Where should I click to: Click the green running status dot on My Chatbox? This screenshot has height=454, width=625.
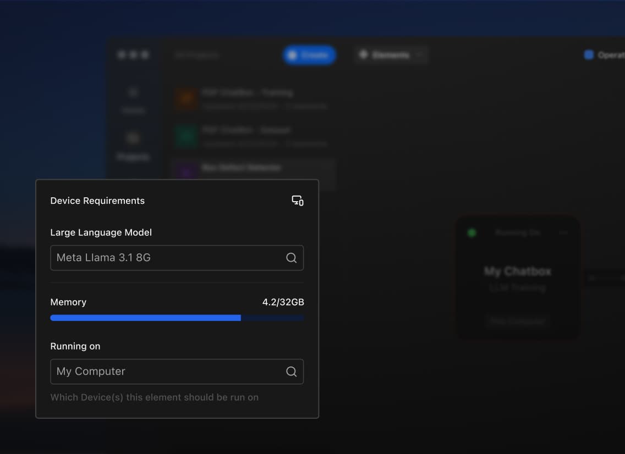tap(472, 232)
